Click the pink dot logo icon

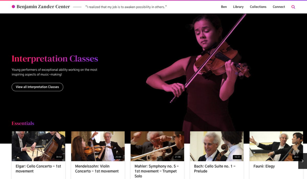point(13,7)
